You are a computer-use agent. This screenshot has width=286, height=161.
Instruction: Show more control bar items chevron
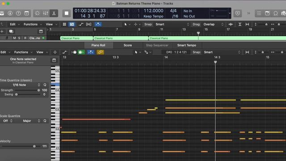pos(248,13)
